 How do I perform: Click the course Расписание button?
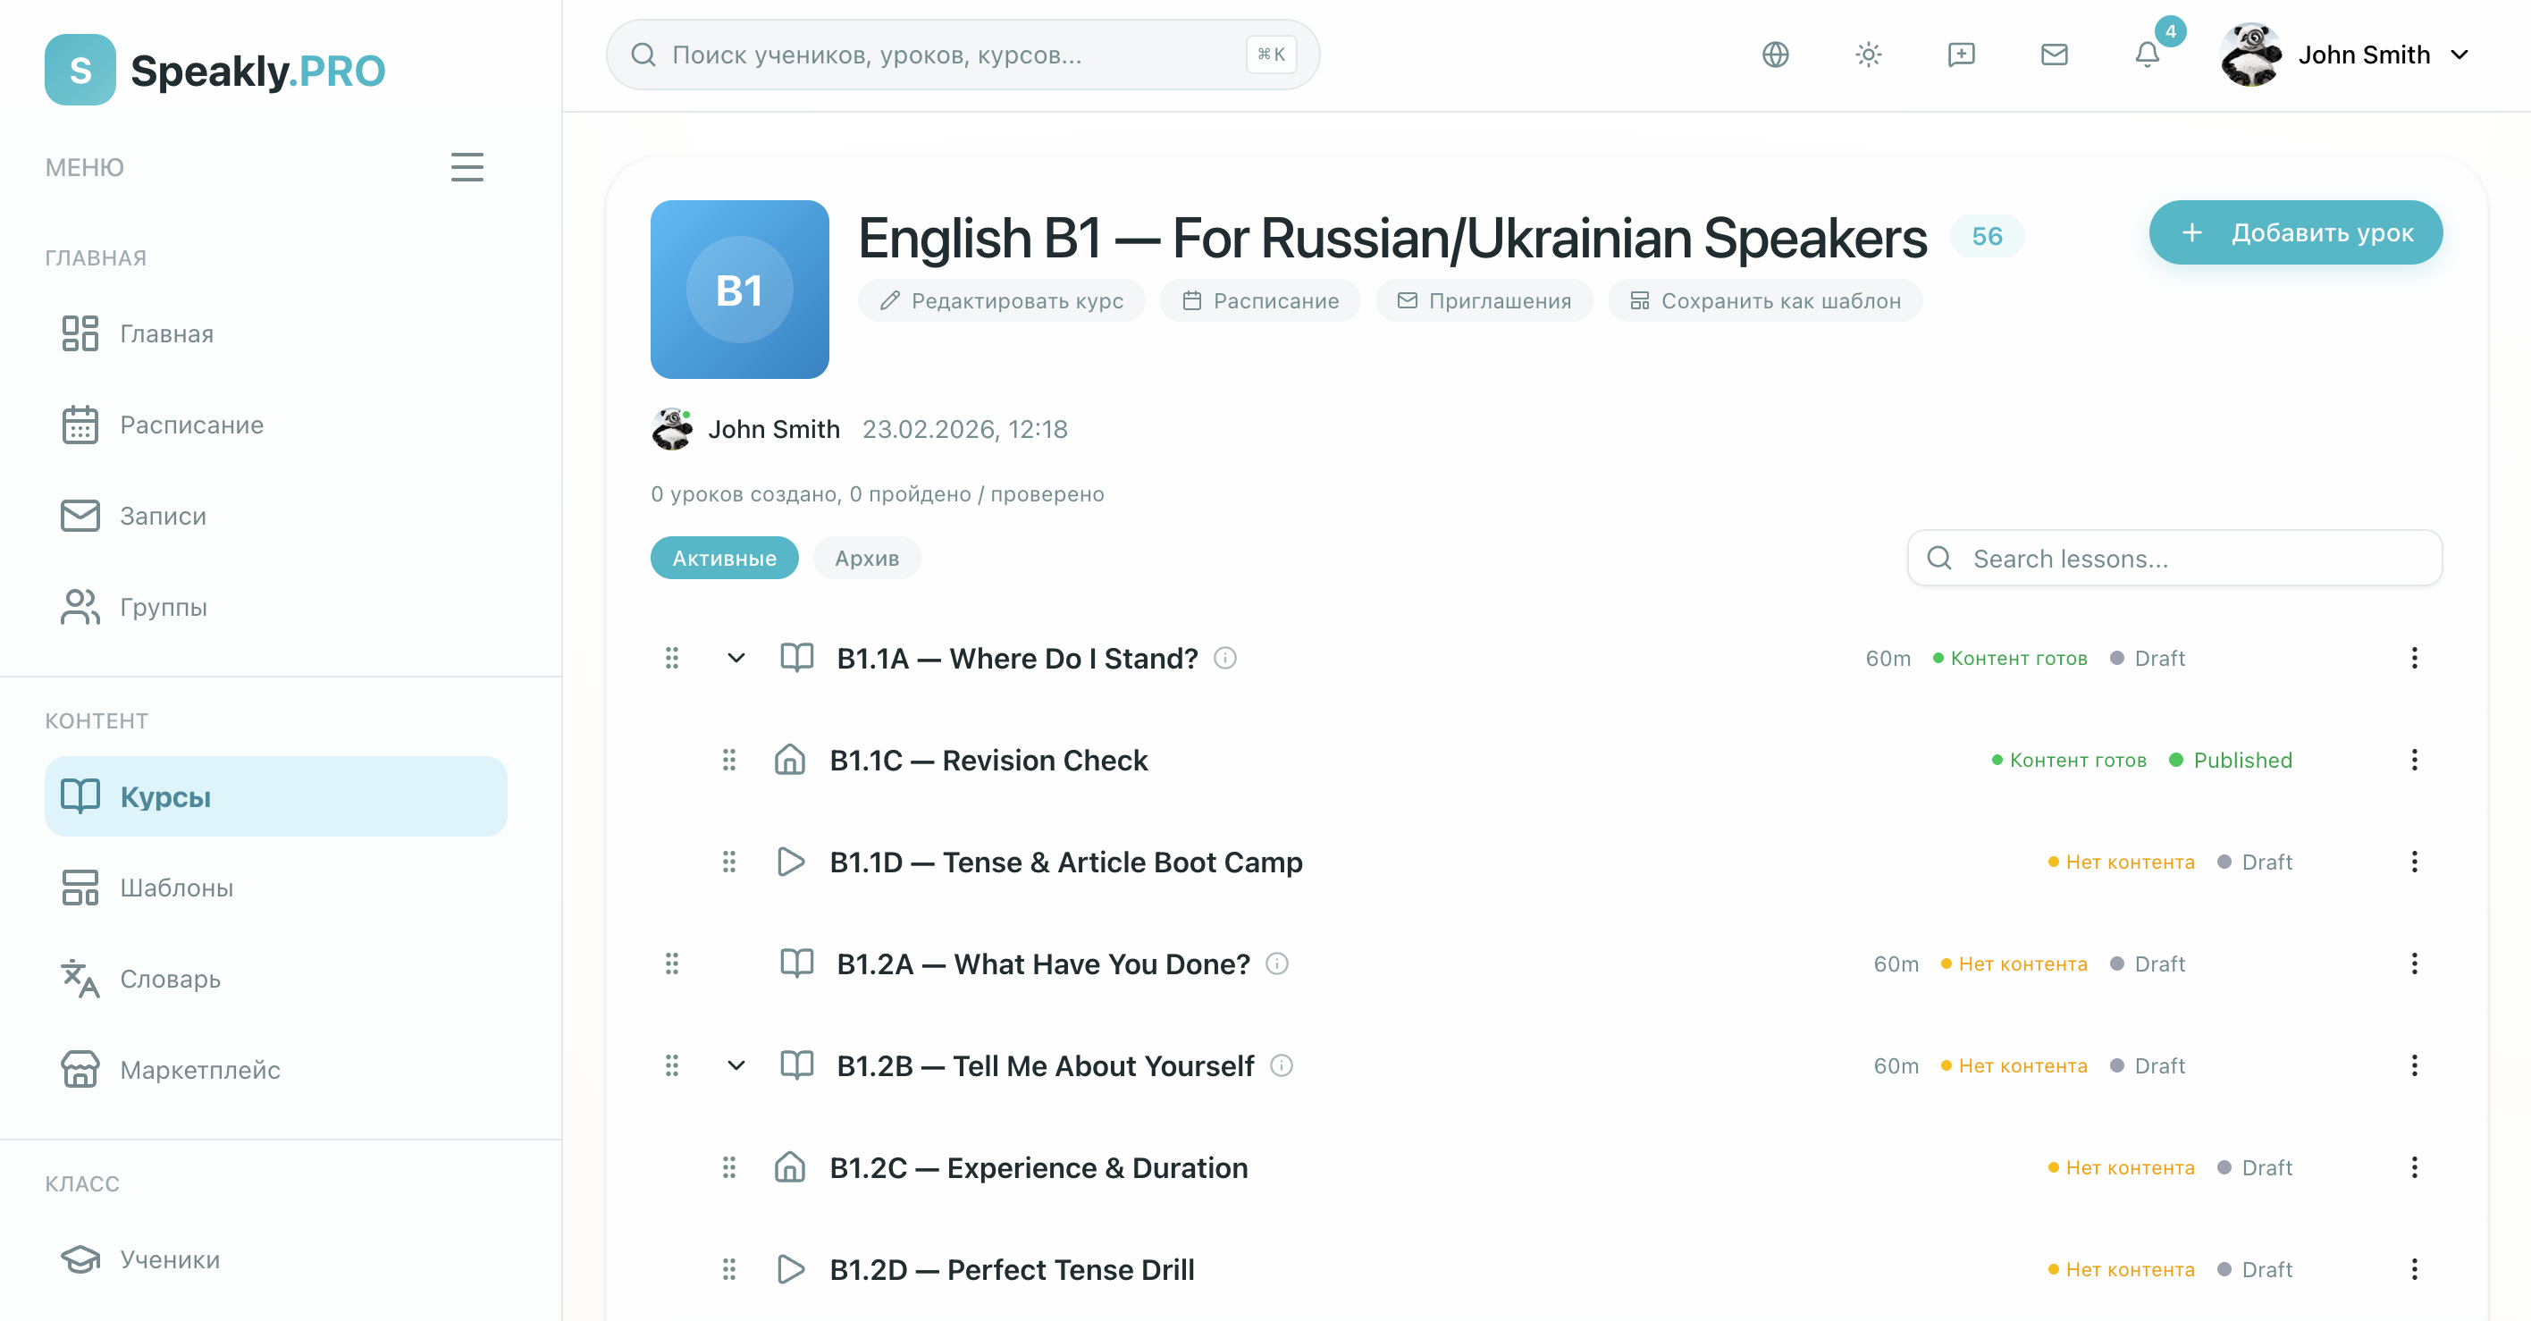coord(1259,301)
